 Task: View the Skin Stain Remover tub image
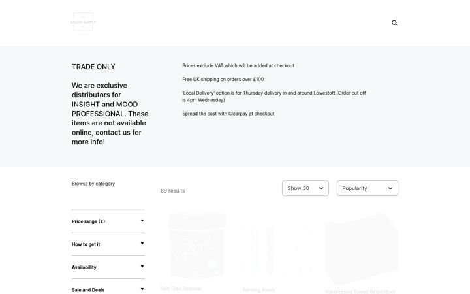point(196,246)
